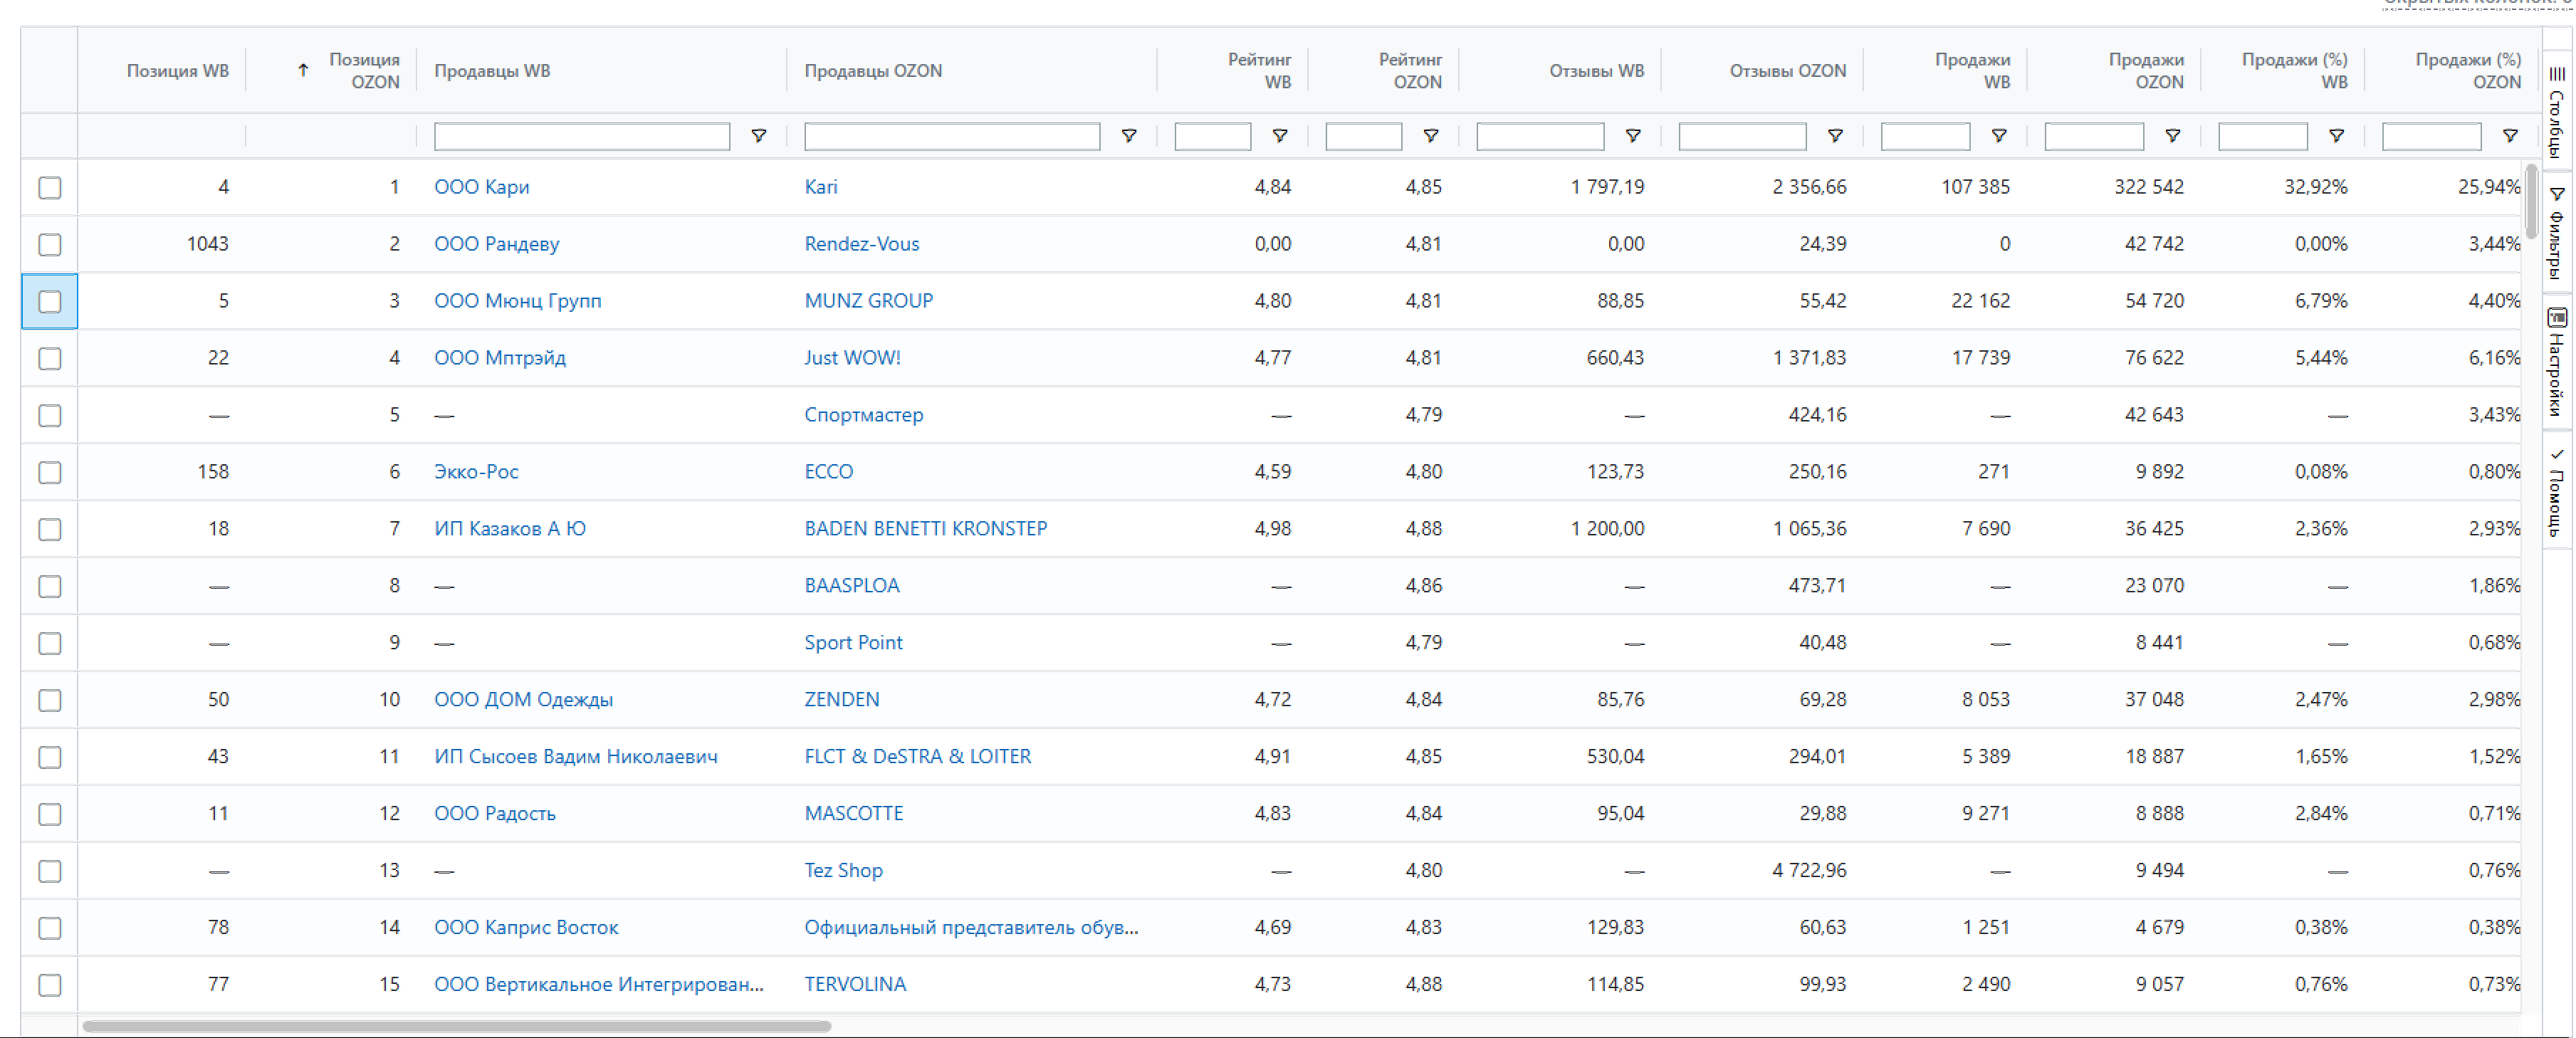This screenshot has width=2576, height=1038.
Task: Open OZON seller link MASCOTTE
Action: pyautogui.click(x=854, y=814)
